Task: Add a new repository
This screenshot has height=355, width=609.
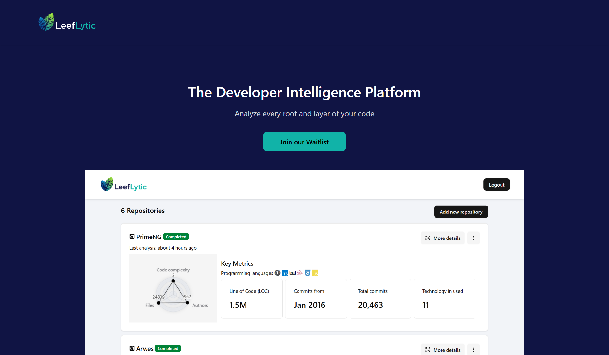Action: pyautogui.click(x=461, y=212)
